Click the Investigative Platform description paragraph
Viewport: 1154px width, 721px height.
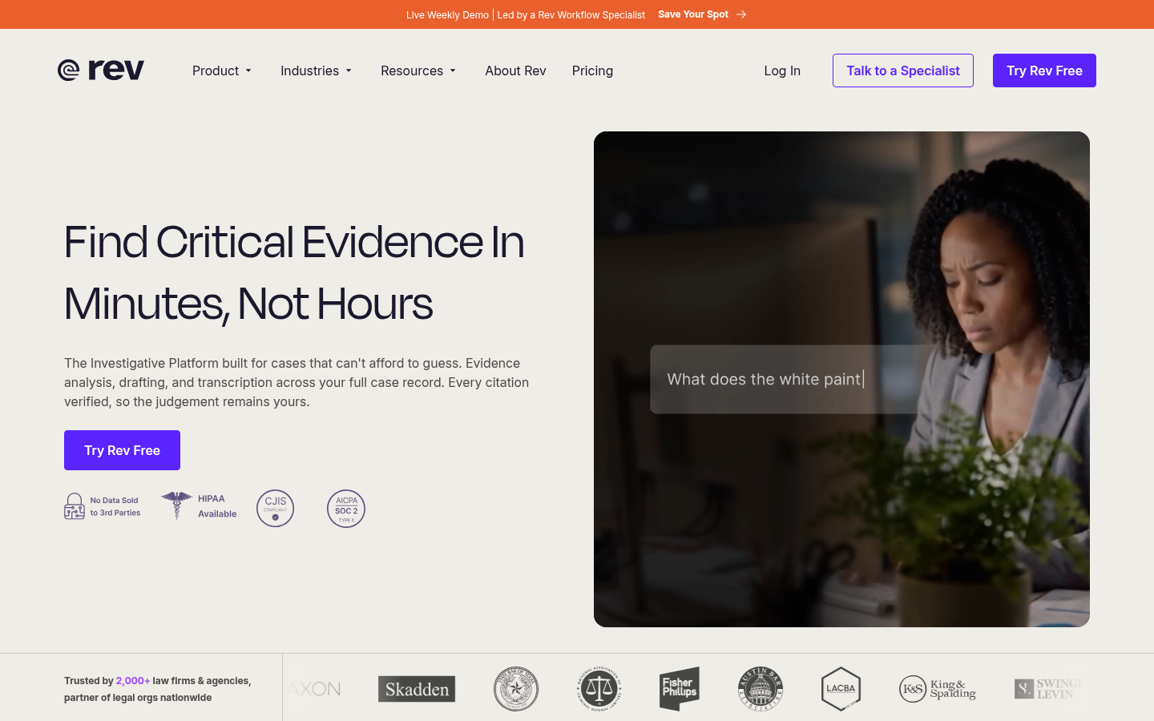click(x=297, y=382)
